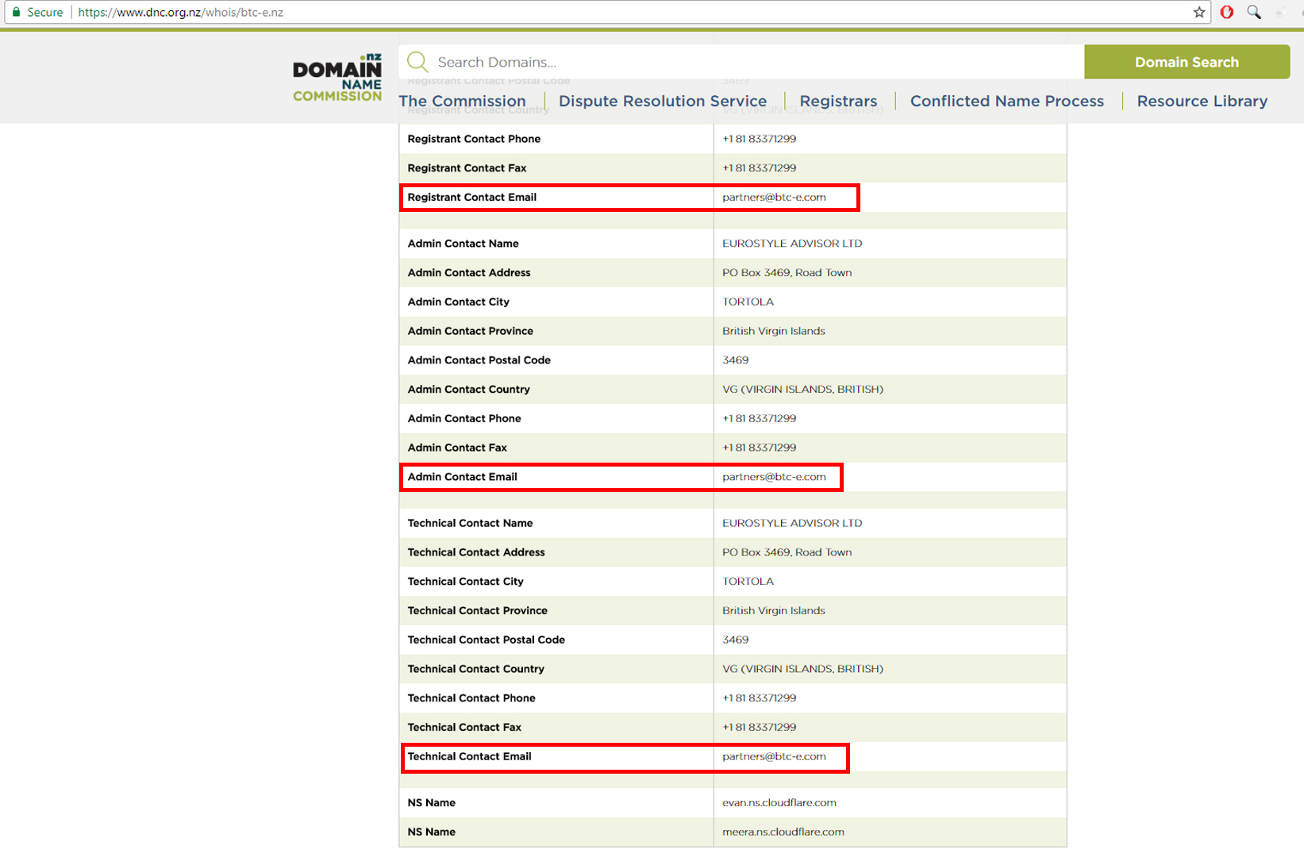Select TORTOLA in the Technical Contact City row

click(x=748, y=582)
